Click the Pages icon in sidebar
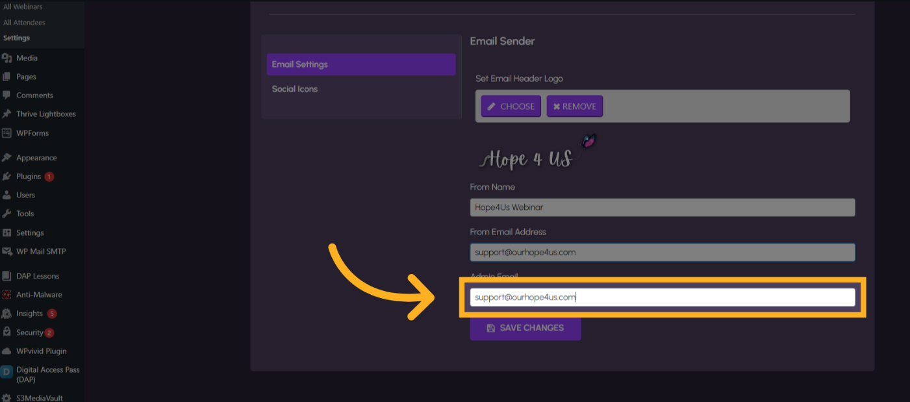The image size is (910, 402). [x=6, y=77]
